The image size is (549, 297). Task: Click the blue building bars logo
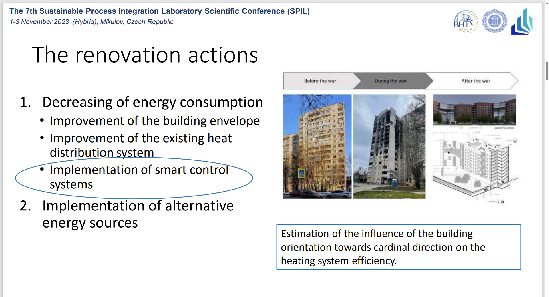(522, 22)
